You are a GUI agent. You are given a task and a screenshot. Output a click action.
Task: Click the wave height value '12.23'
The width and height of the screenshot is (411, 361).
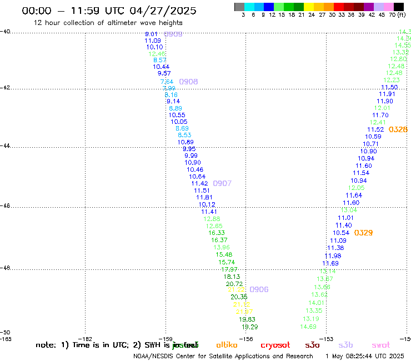[392, 80]
